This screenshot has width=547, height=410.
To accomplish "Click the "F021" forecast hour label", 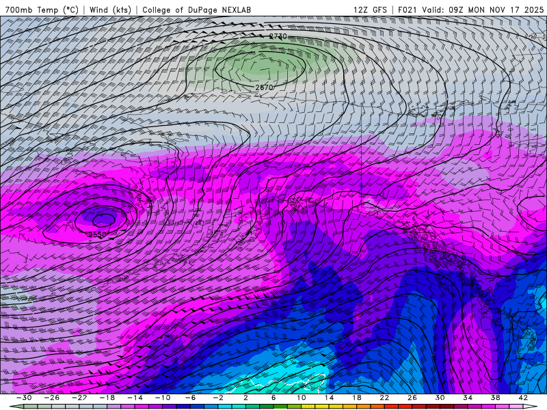I will click(407, 10).
